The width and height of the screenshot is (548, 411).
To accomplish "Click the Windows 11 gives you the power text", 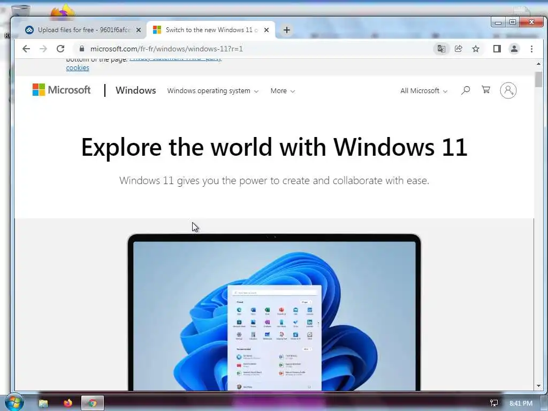I will (x=275, y=181).
